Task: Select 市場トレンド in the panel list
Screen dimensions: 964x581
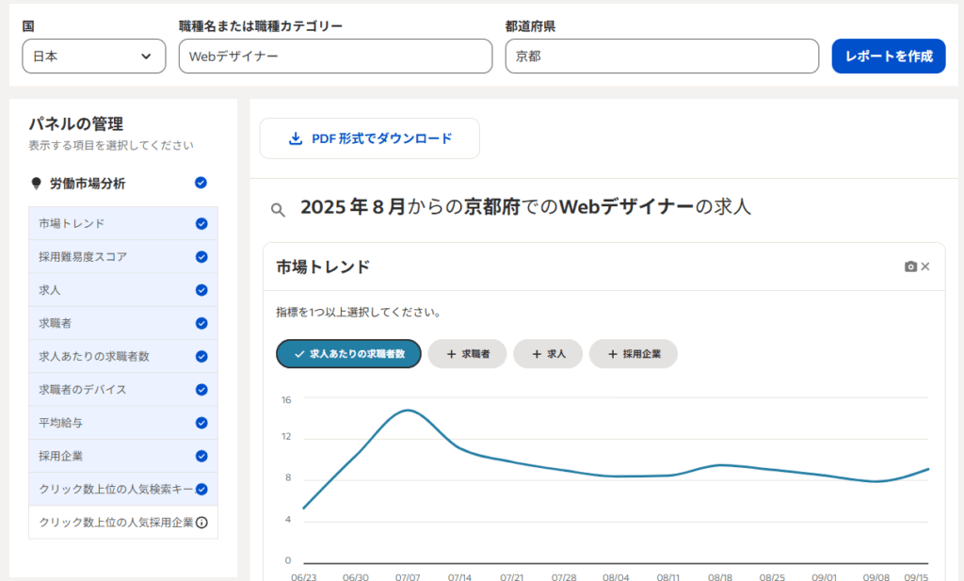Action: click(x=72, y=224)
